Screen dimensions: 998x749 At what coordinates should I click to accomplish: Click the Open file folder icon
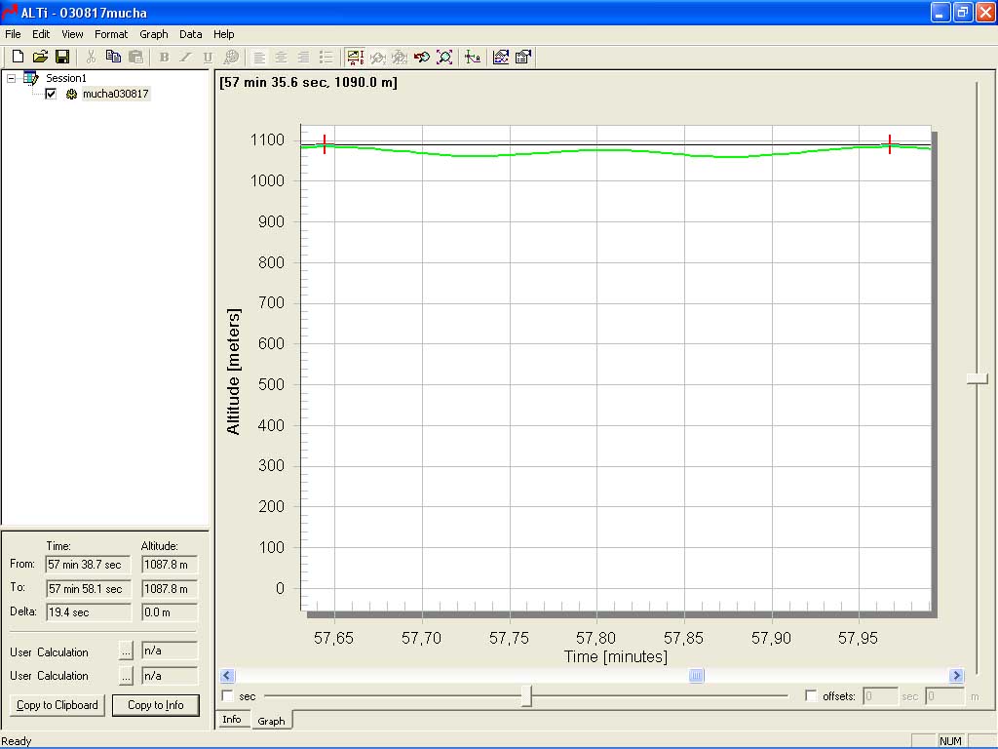40,57
